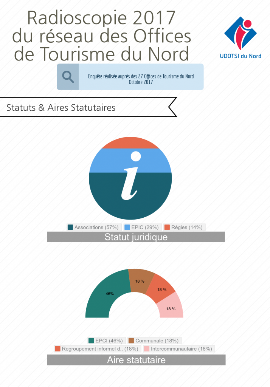270x387 pixels.
Task: Click the Enquête réalisée survey info box
Action: (130, 77)
